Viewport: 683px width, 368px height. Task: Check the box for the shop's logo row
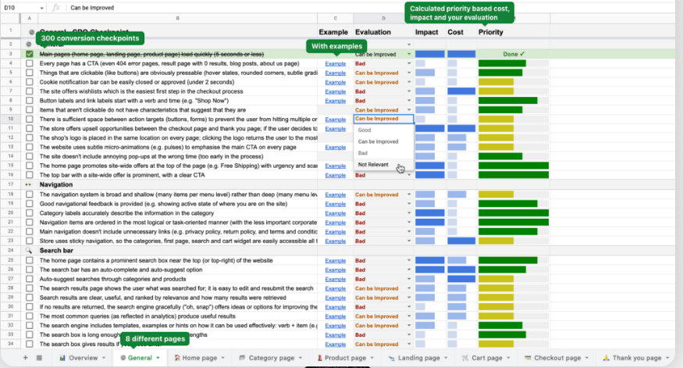[29, 138]
